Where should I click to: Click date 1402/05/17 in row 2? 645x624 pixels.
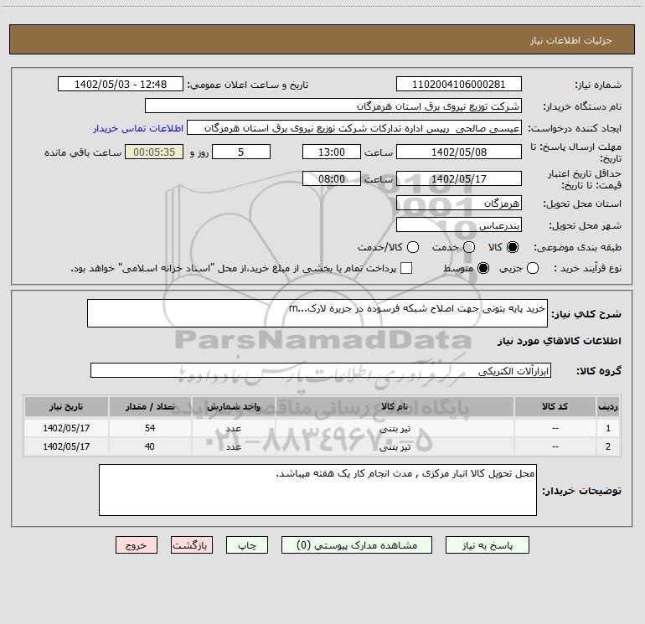coord(66,446)
